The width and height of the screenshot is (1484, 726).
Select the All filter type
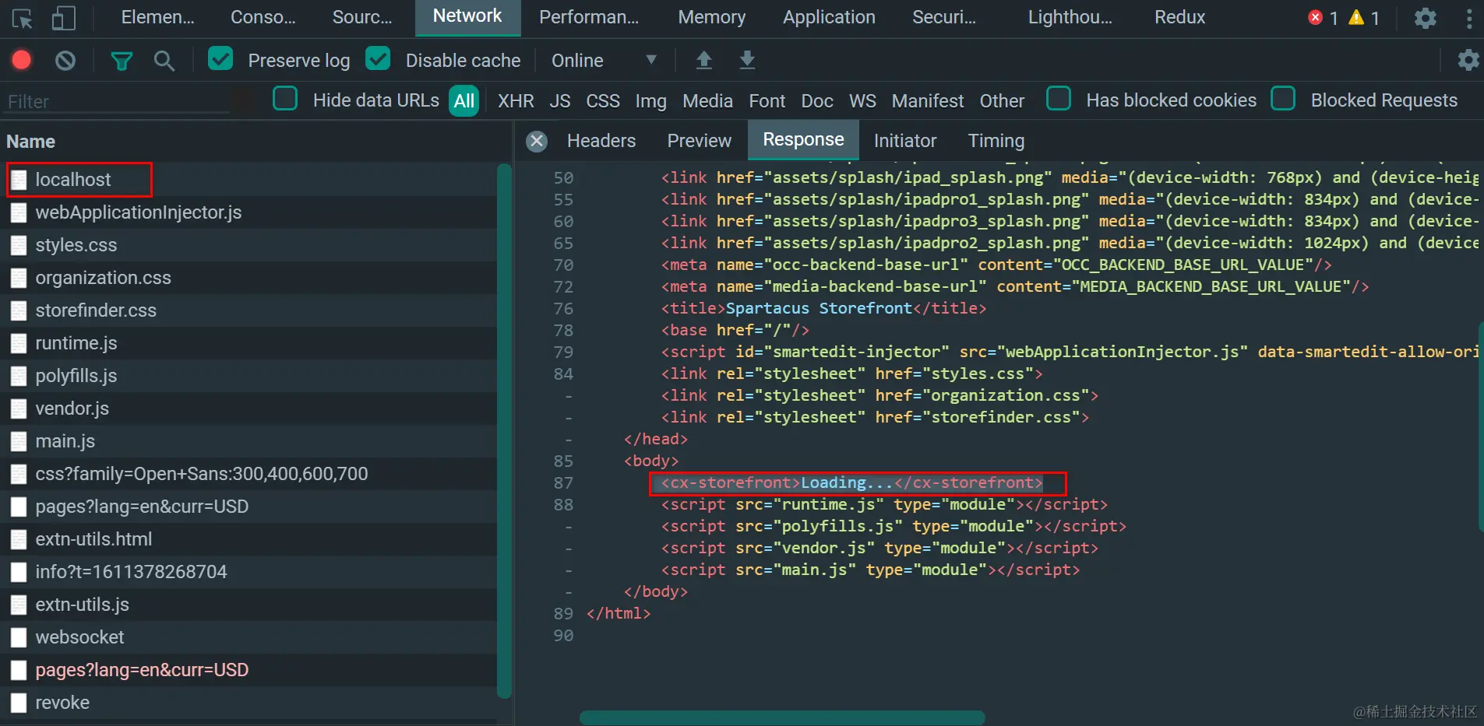click(464, 100)
